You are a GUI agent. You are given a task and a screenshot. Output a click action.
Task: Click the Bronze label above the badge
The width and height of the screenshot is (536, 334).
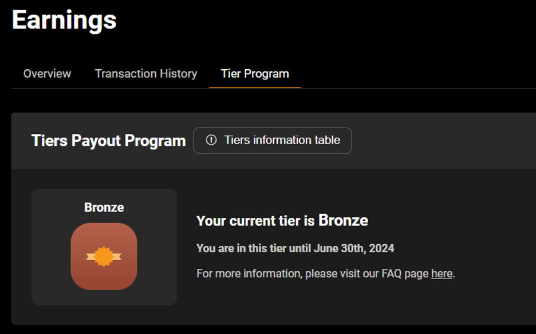(x=104, y=207)
